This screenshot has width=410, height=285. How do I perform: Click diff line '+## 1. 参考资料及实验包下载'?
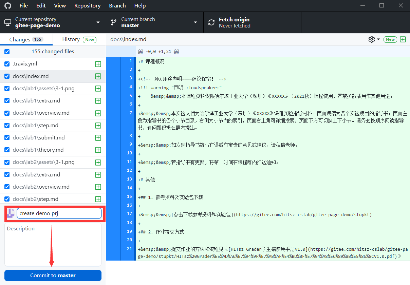point(171,197)
